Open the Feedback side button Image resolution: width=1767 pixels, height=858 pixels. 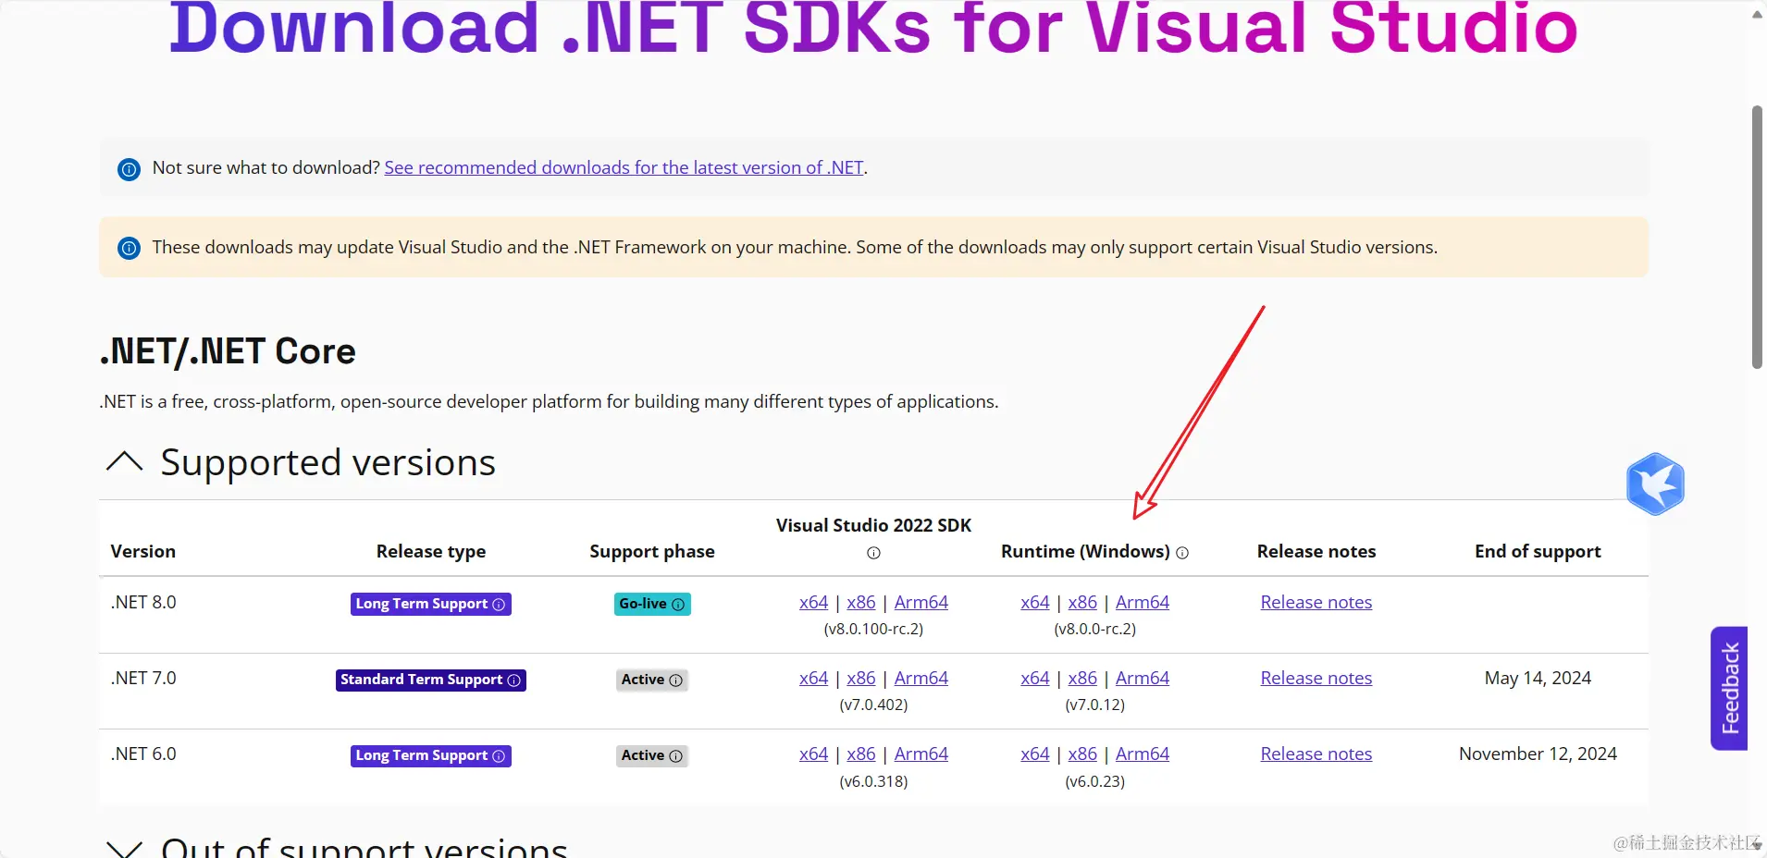[x=1729, y=688]
